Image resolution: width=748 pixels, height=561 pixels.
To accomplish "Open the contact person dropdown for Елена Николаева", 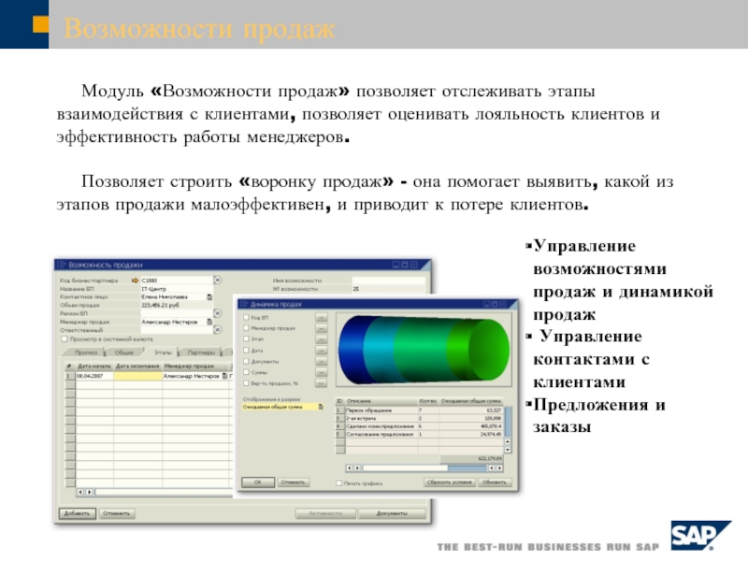I will click(209, 297).
